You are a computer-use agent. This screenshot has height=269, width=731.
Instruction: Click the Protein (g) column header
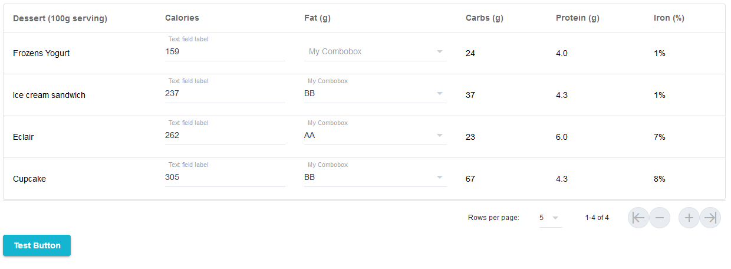578,18
